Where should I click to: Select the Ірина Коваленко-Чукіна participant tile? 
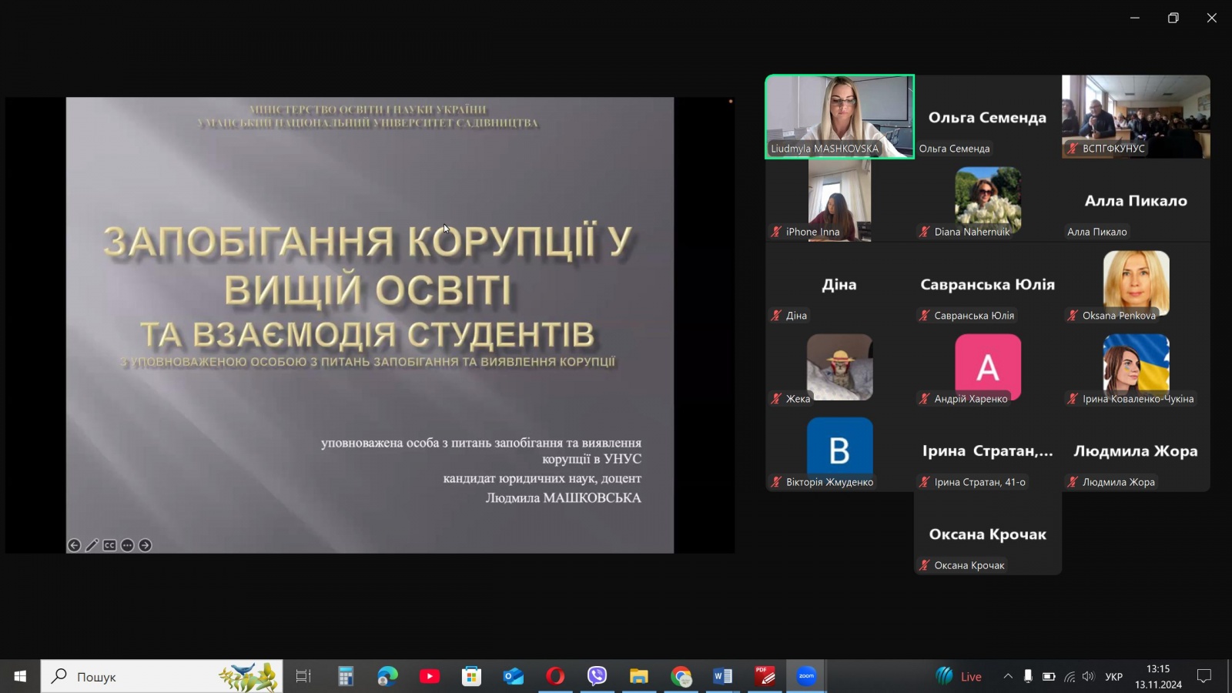(1136, 367)
